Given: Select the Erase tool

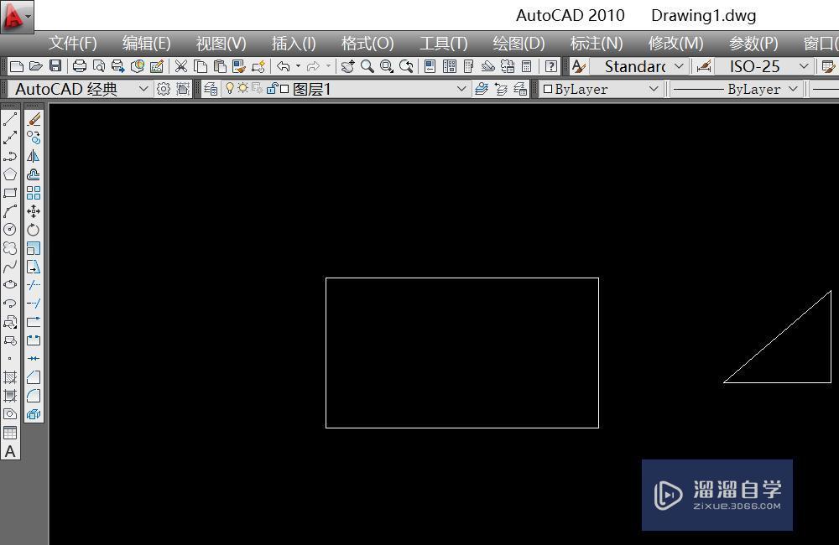Looking at the screenshot, I should [34, 119].
